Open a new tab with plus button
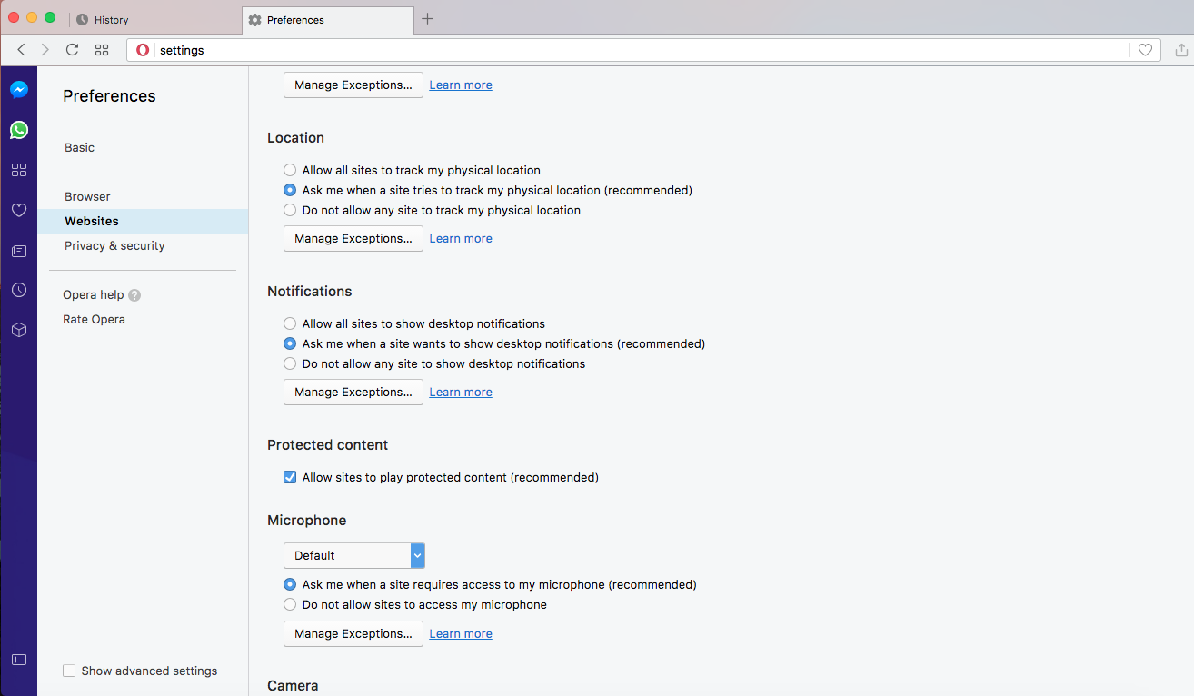 pyautogui.click(x=428, y=19)
